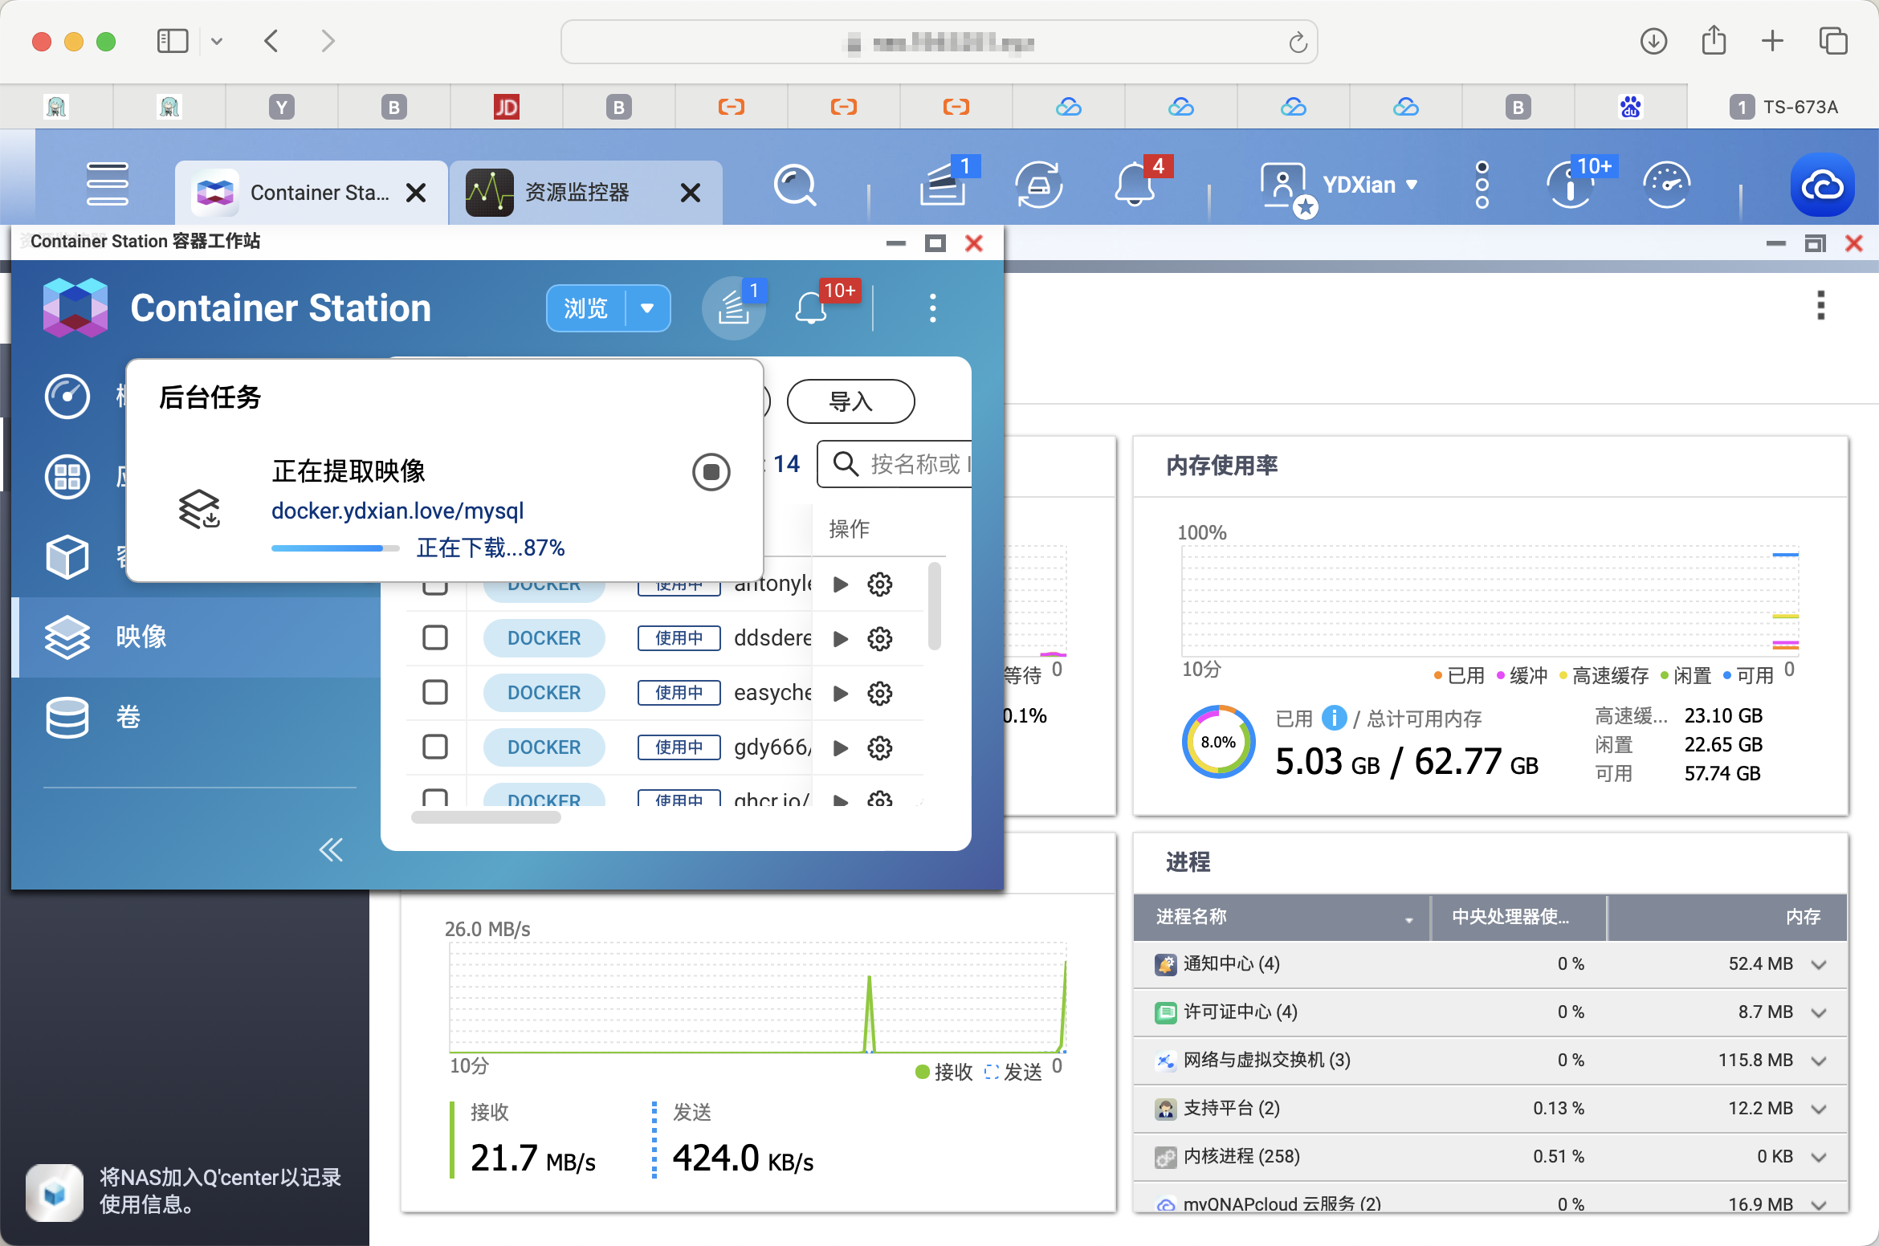The image size is (1879, 1246).
Task: Open settings gear for the gdy666 image
Action: 880,748
